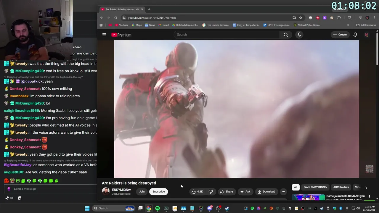Open the 'NoPixel Police Repo...' bookmark
The width and height of the screenshot is (379, 213).
tap(307, 25)
